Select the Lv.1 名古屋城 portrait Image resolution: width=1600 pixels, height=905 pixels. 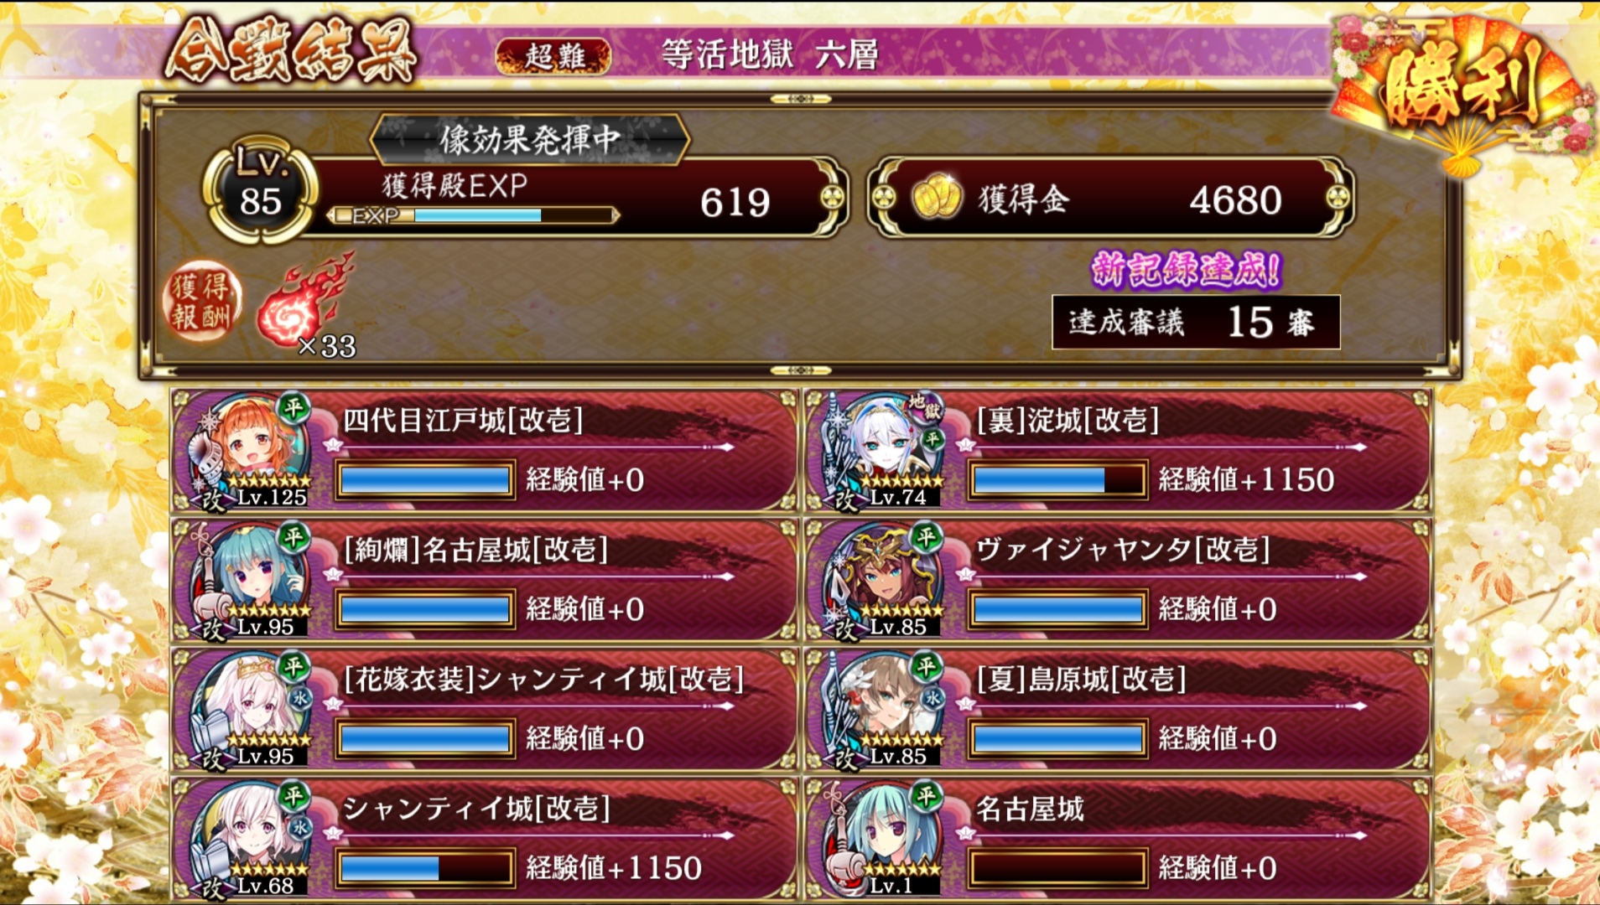[x=884, y=839]
